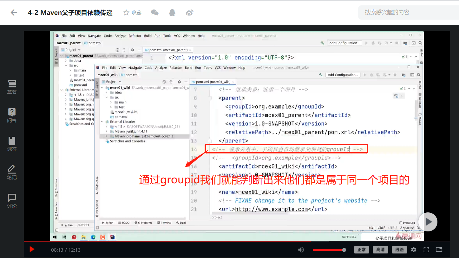Screen dimensions: 459x258
Task: Open the Project Structure icon in the mcex01_wiki window
Action: (403, 75)
